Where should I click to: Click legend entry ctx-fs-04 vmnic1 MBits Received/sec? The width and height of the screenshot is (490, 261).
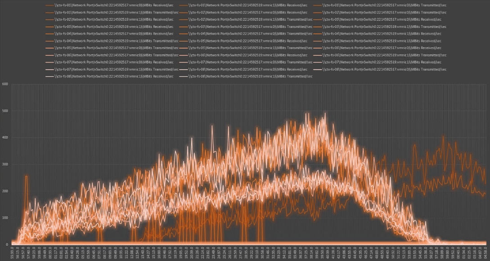378,34
